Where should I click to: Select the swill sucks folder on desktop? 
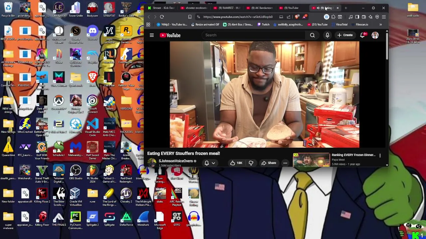[x=413, y=10]
